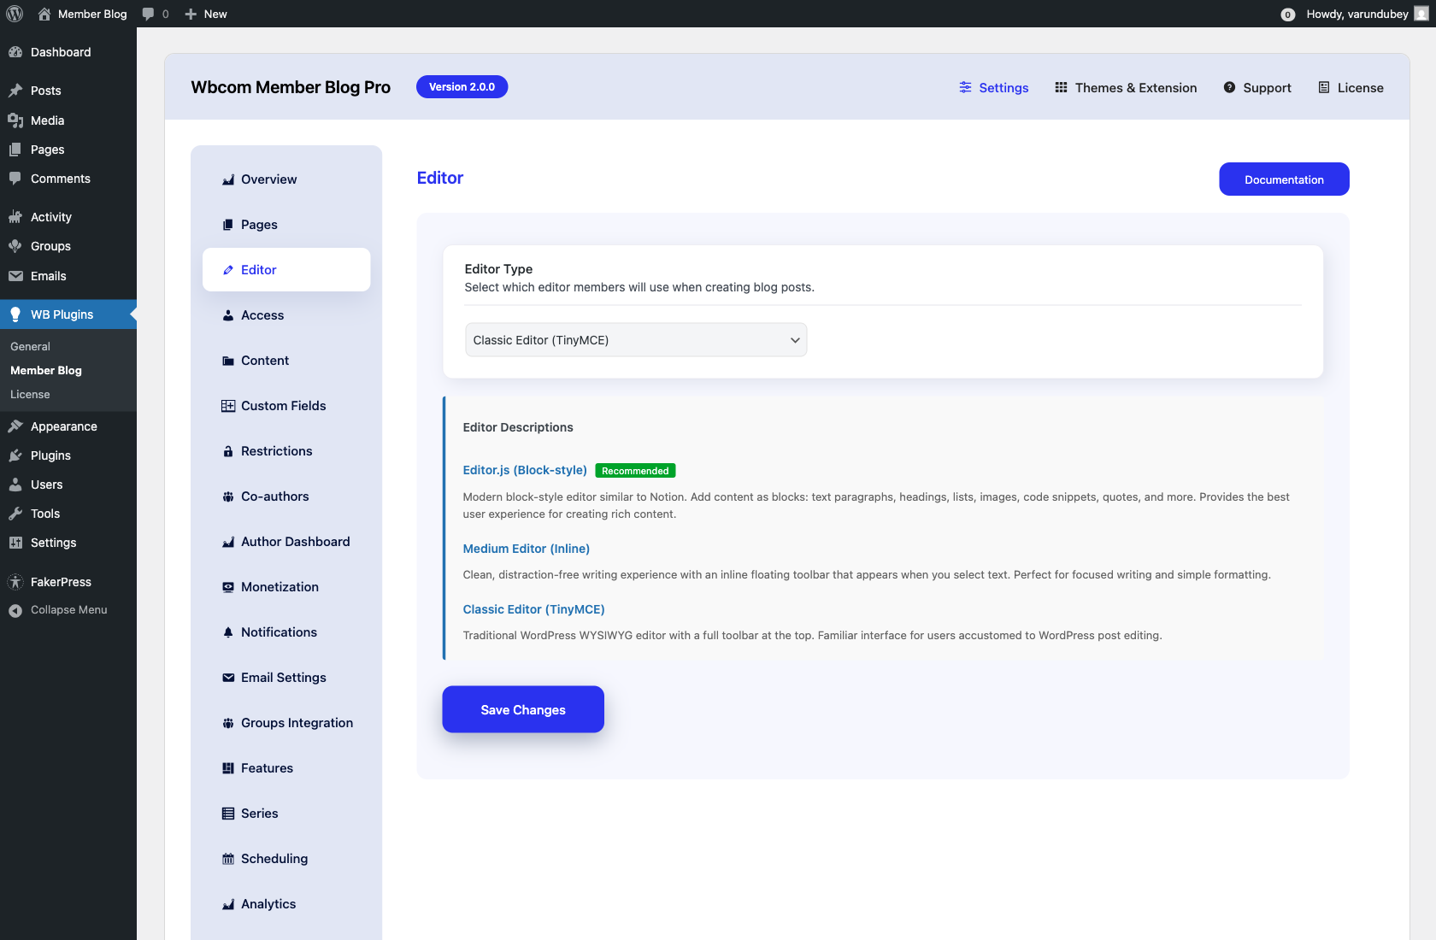Open the Overview section icon
The height and width of the screenshot is (940, 1436).
tap(227, 179)
